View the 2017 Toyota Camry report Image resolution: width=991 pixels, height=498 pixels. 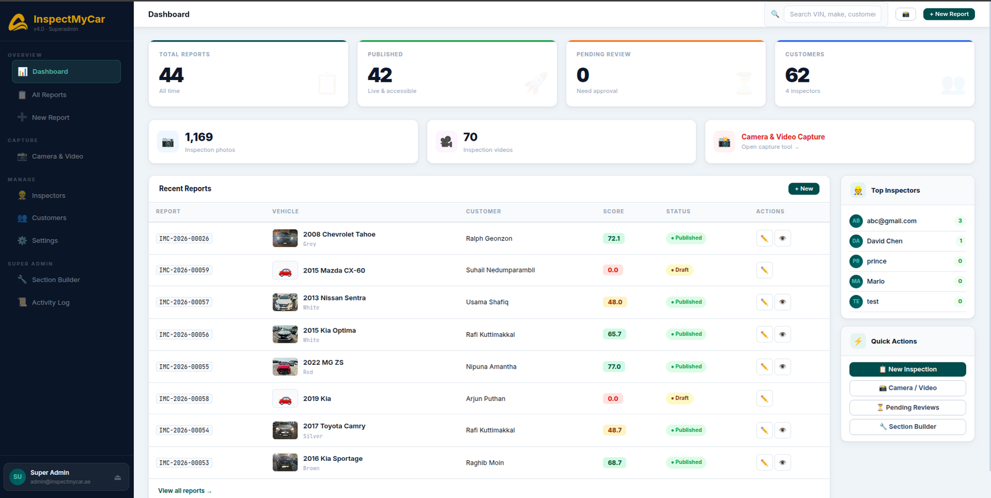coord(783,430)
